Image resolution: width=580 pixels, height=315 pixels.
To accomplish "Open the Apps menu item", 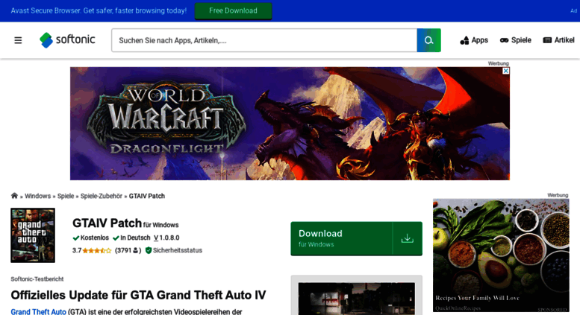I will (x=474, y=40).
